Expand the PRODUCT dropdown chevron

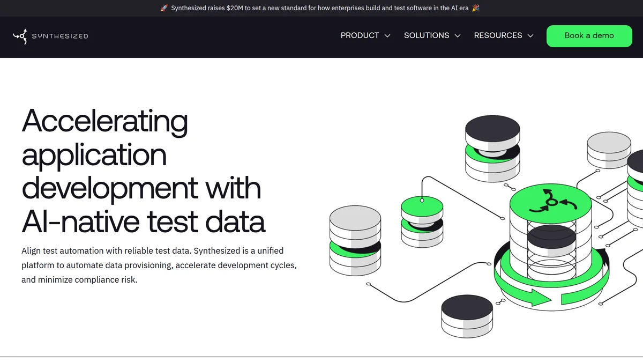point(387,35)
